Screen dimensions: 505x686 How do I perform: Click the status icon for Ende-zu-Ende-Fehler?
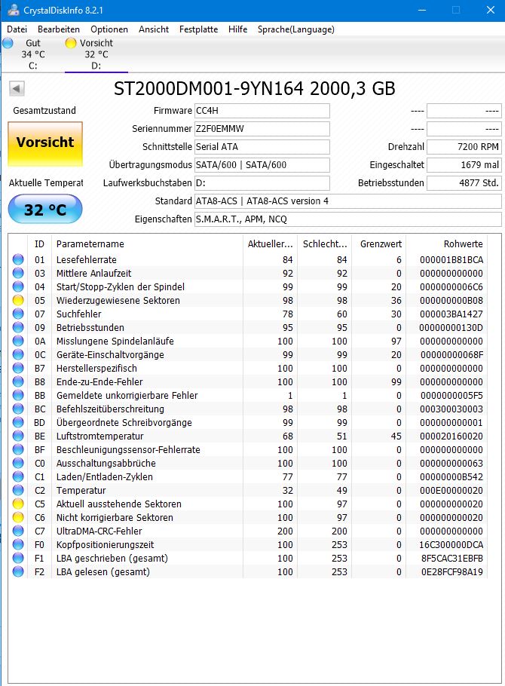tap(18, 381)
